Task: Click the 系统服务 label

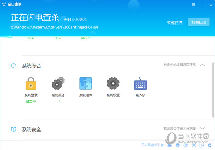Action: (58, 95)
